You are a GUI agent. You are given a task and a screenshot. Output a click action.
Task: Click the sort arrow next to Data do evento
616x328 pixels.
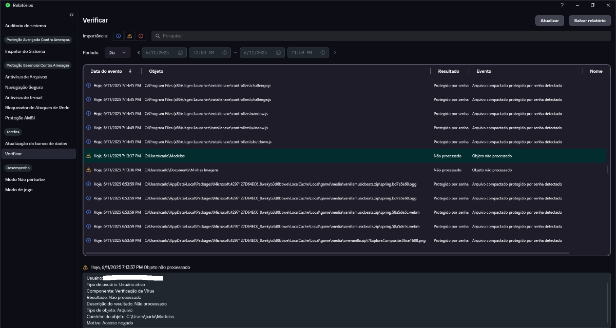130,71
